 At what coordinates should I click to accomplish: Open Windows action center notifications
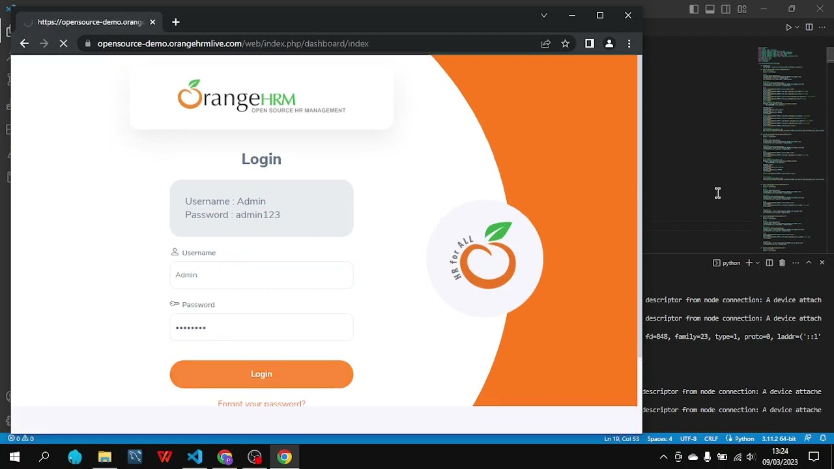(814, 457)
